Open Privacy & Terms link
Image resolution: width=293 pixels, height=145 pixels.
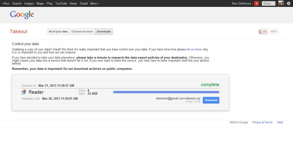click(262, 122)
